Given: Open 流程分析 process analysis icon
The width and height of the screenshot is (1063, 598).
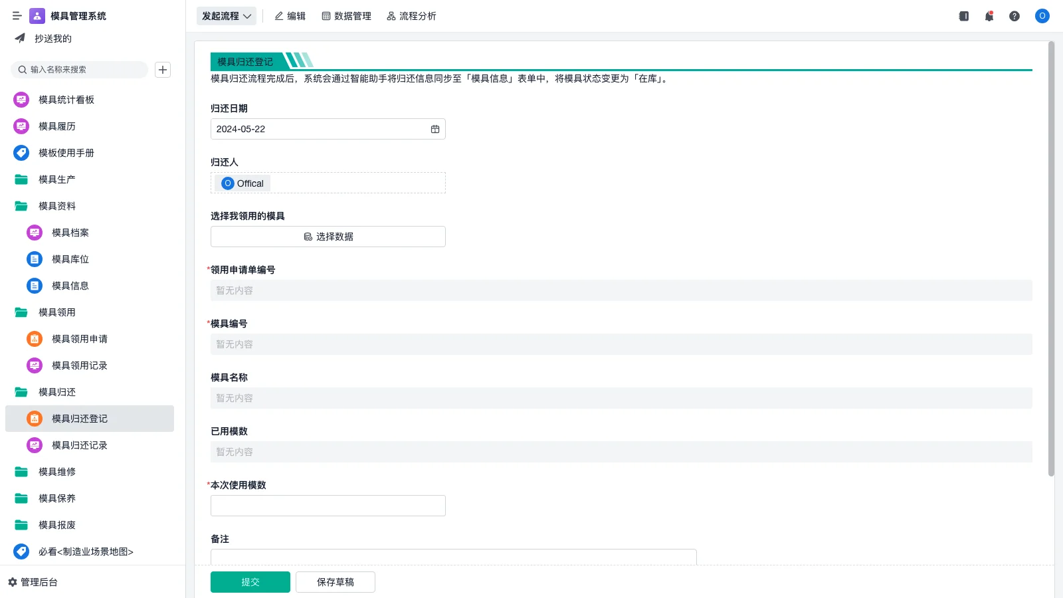Looking at the screenshot, I should click(411, 16).
